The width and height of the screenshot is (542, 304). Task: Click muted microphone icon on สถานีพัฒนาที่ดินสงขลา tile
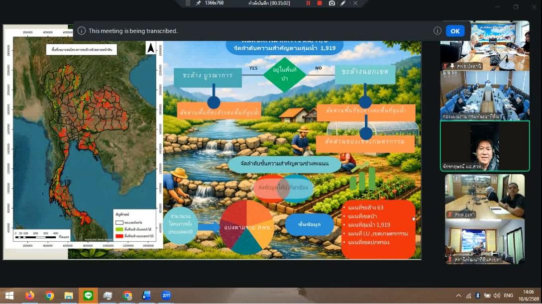coord(450,259)
